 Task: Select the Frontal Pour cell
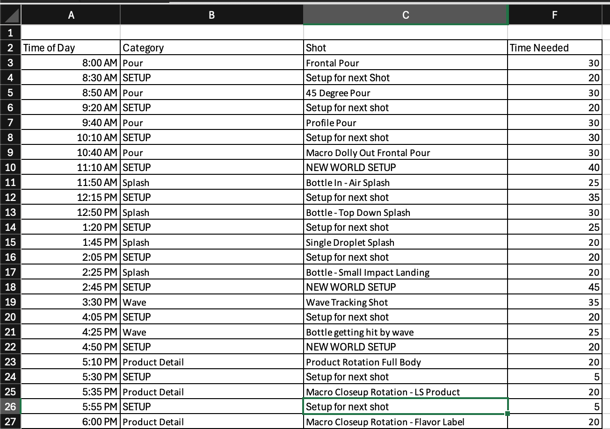(405, 63)
